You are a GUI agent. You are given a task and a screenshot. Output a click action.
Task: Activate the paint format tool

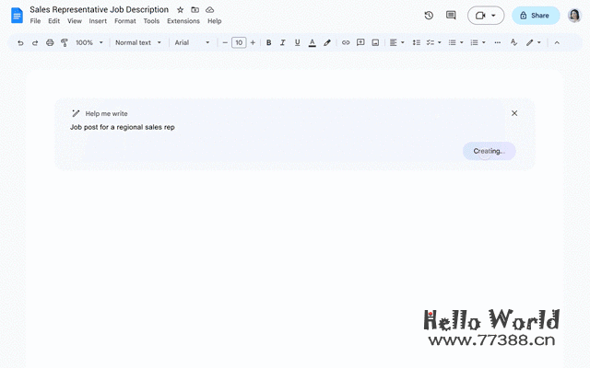[x=65, y=43]
